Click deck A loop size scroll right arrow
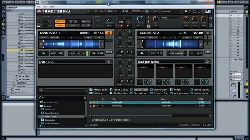The width and height of the screenshot is (250, 140). click(87, 53)
